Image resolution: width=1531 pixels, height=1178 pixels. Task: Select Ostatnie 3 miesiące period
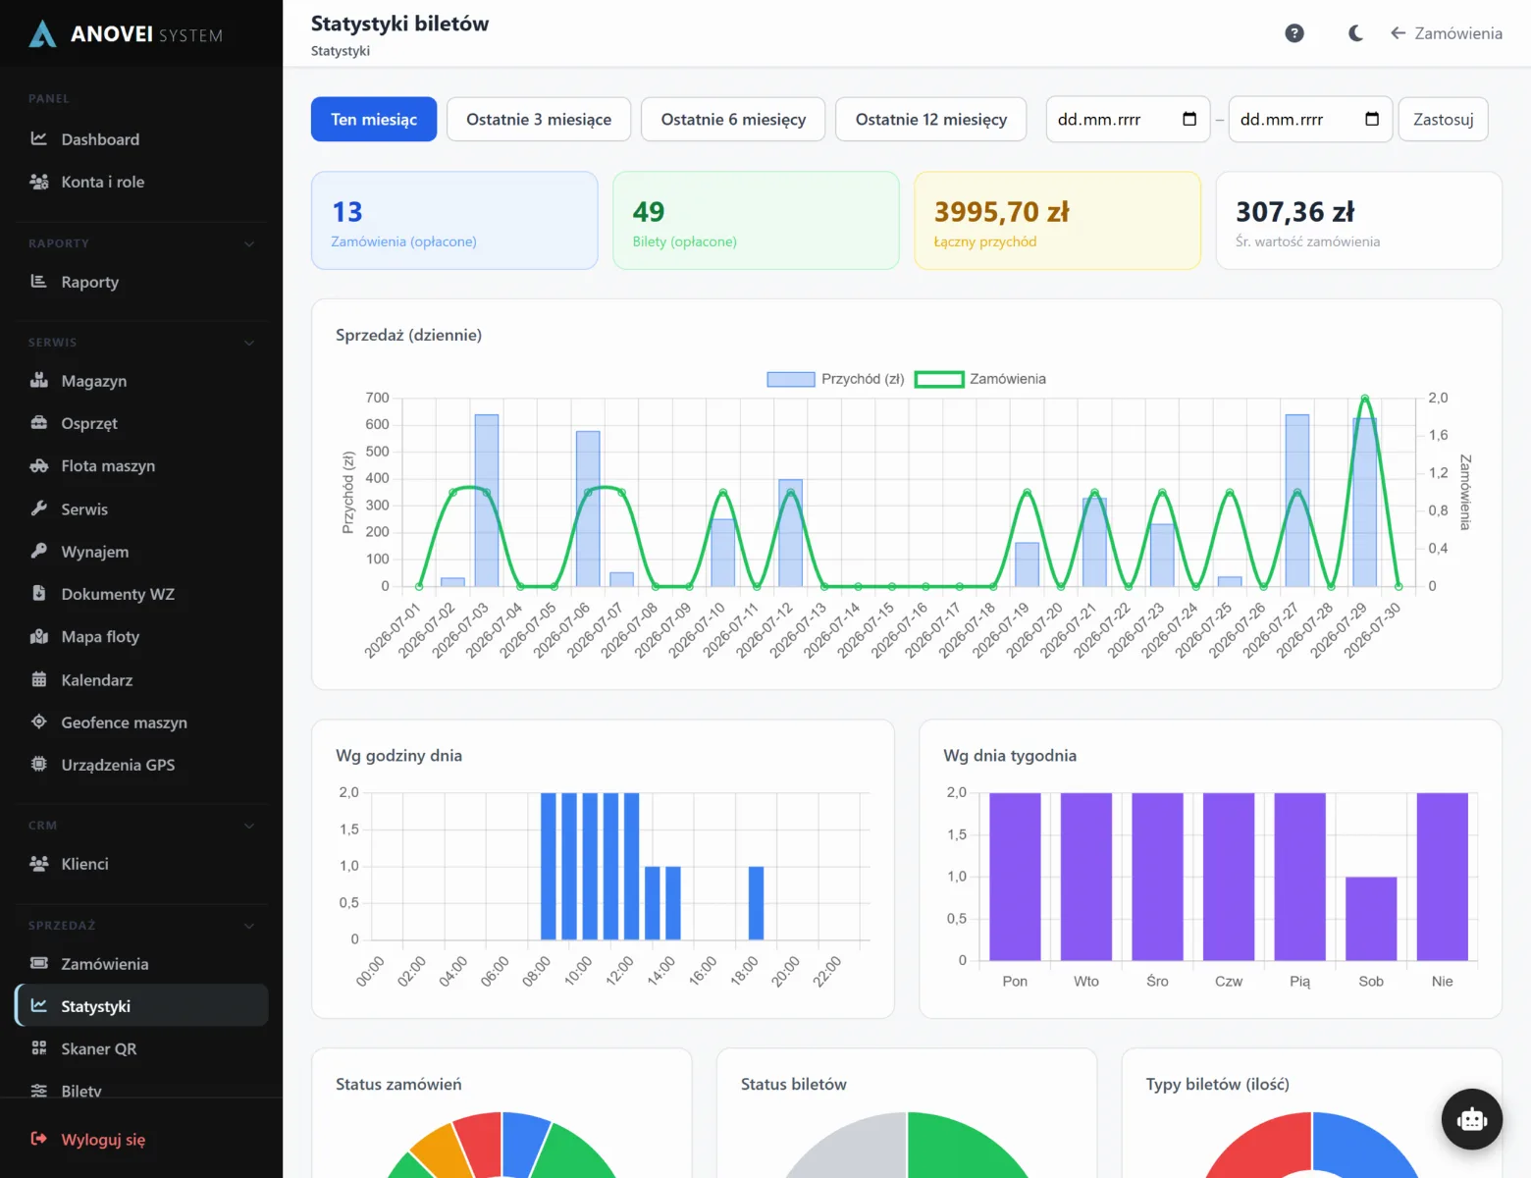pyautogui.click(x=539, y=119)
